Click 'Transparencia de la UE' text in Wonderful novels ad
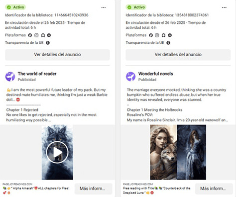 pos(145,43)
